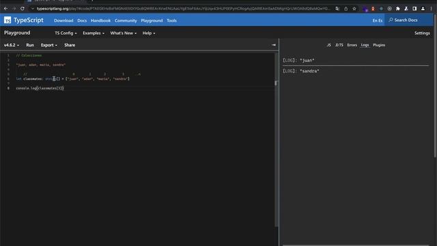This screenshot has width=437, height=246.
Task: Bookmark this page with the star icon
Action: tap(354, 9)
